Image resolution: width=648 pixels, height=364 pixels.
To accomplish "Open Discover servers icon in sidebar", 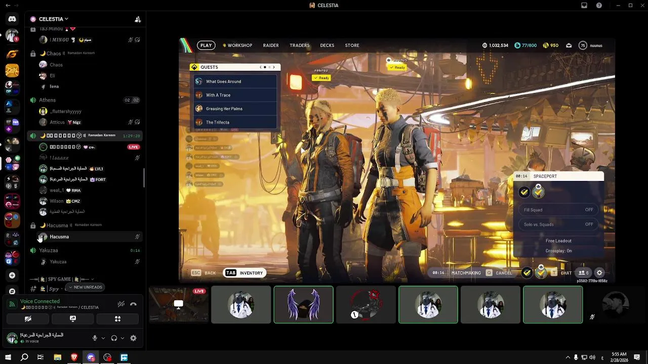I will (x=12, y=292).
